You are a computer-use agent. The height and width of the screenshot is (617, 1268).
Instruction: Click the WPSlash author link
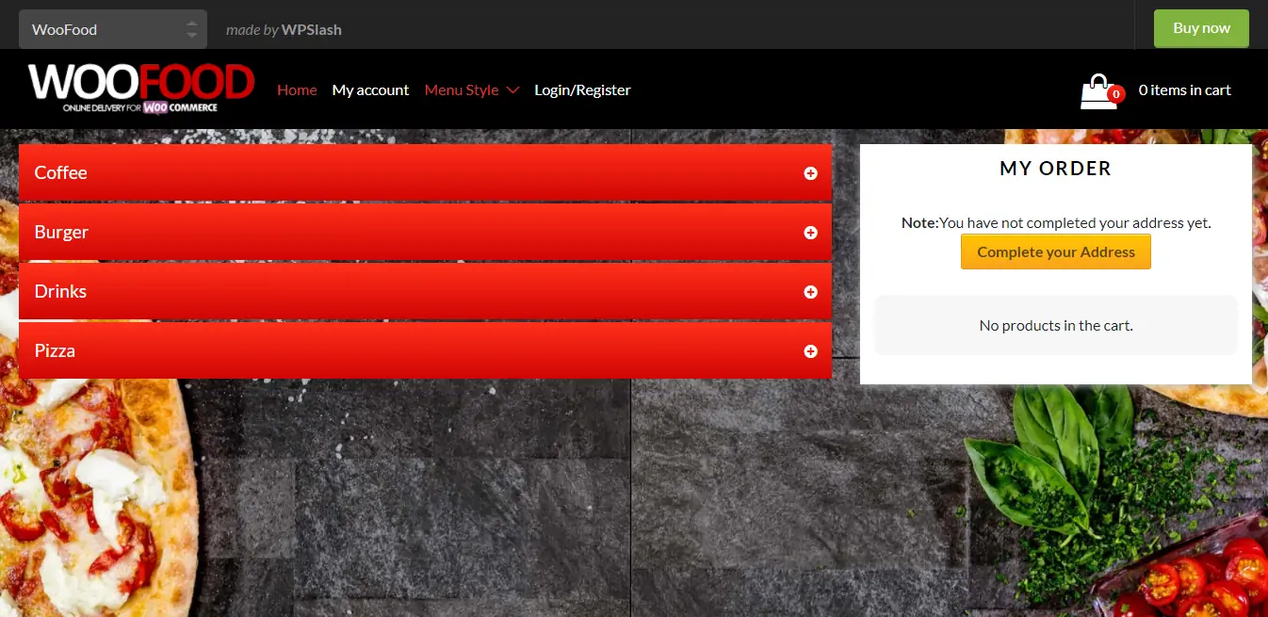312,29
